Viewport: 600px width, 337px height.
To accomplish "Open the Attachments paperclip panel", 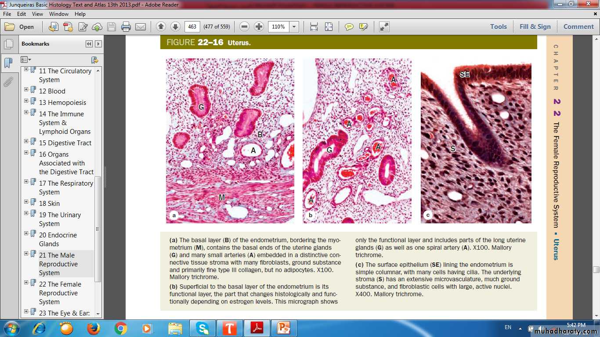I will [x=8, y=82].
